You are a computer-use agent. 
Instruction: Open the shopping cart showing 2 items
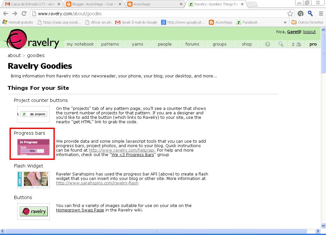(296, 44)
